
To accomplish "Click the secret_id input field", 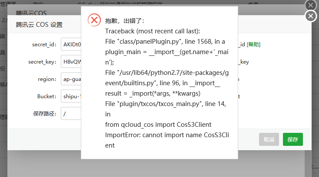I will [71, 44].
